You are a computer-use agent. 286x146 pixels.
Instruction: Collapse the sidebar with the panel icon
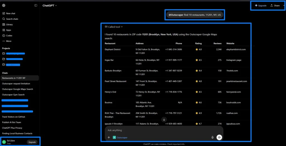coord(36,6)
